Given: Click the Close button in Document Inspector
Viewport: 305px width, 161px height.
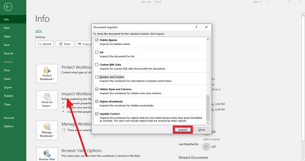Looking at the screenshot, I should [x=202, y=130].
